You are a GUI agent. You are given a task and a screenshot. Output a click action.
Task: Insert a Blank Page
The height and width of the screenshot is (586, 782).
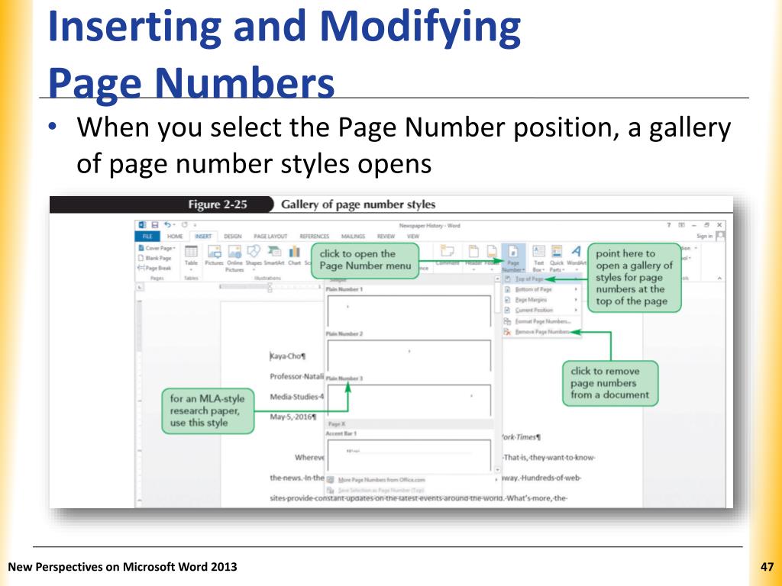pyautogui.click(x=155, y=258)
